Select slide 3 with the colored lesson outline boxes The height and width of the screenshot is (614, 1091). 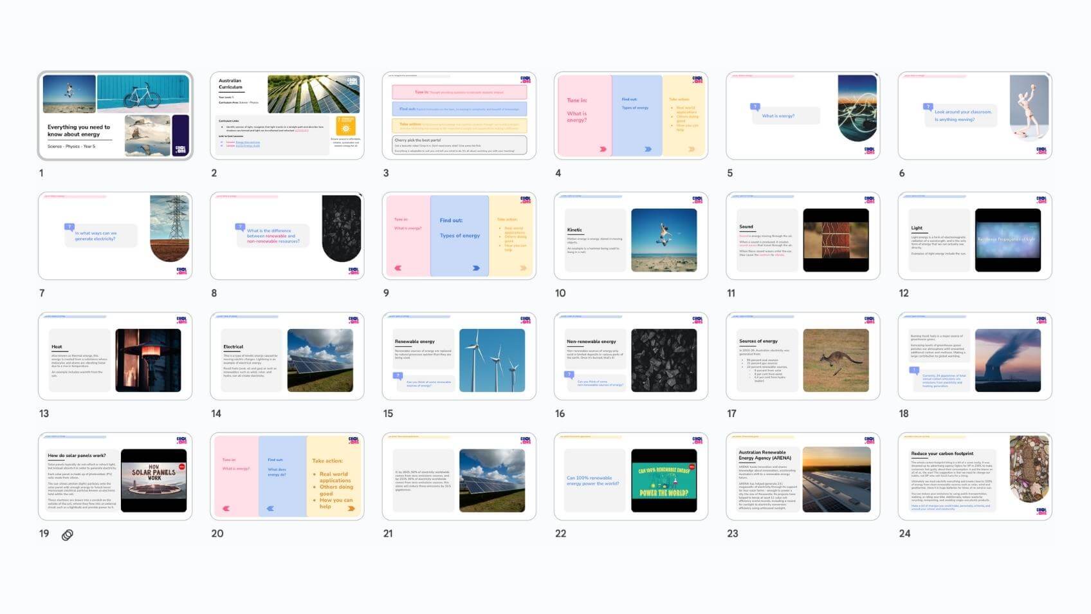coord(459,116)
